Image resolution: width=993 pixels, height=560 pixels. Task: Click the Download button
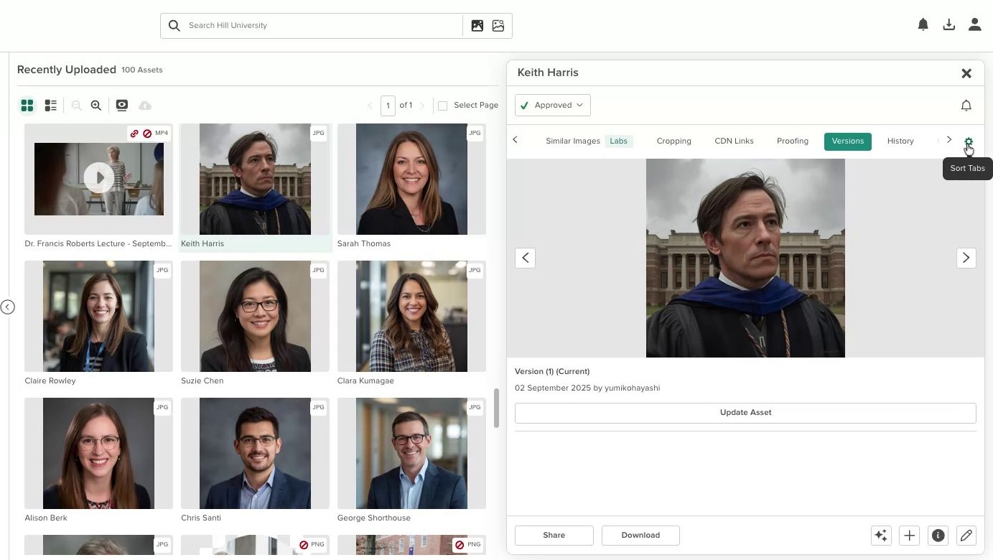click(x=640, y=536)
